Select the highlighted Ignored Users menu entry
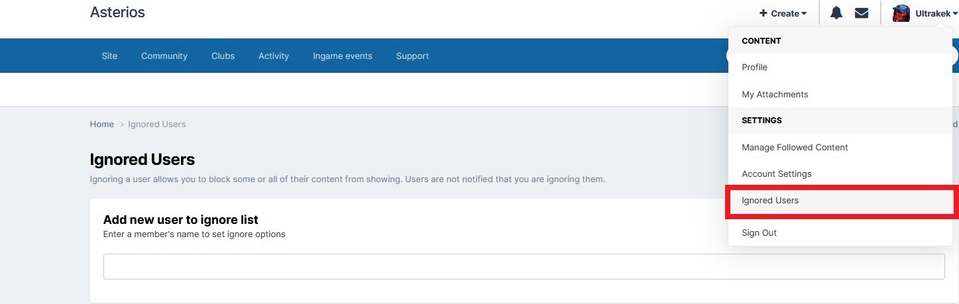959x304 pixels. point(770,201)
